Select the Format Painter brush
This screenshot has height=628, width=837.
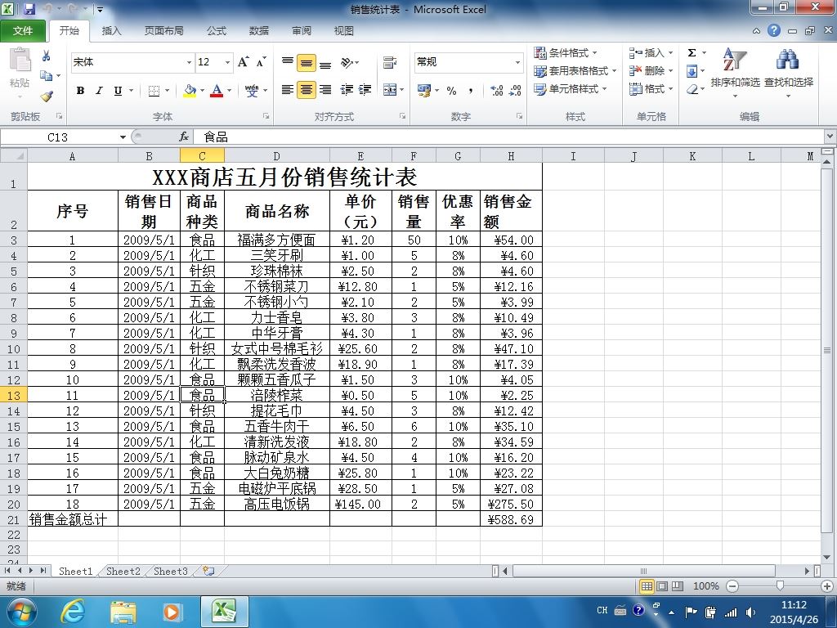click(x=47, y=96)
